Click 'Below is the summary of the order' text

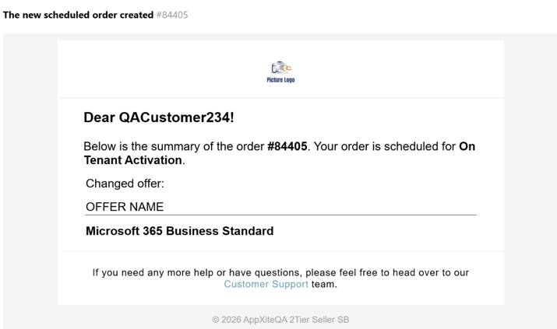(x=174, y=146)
